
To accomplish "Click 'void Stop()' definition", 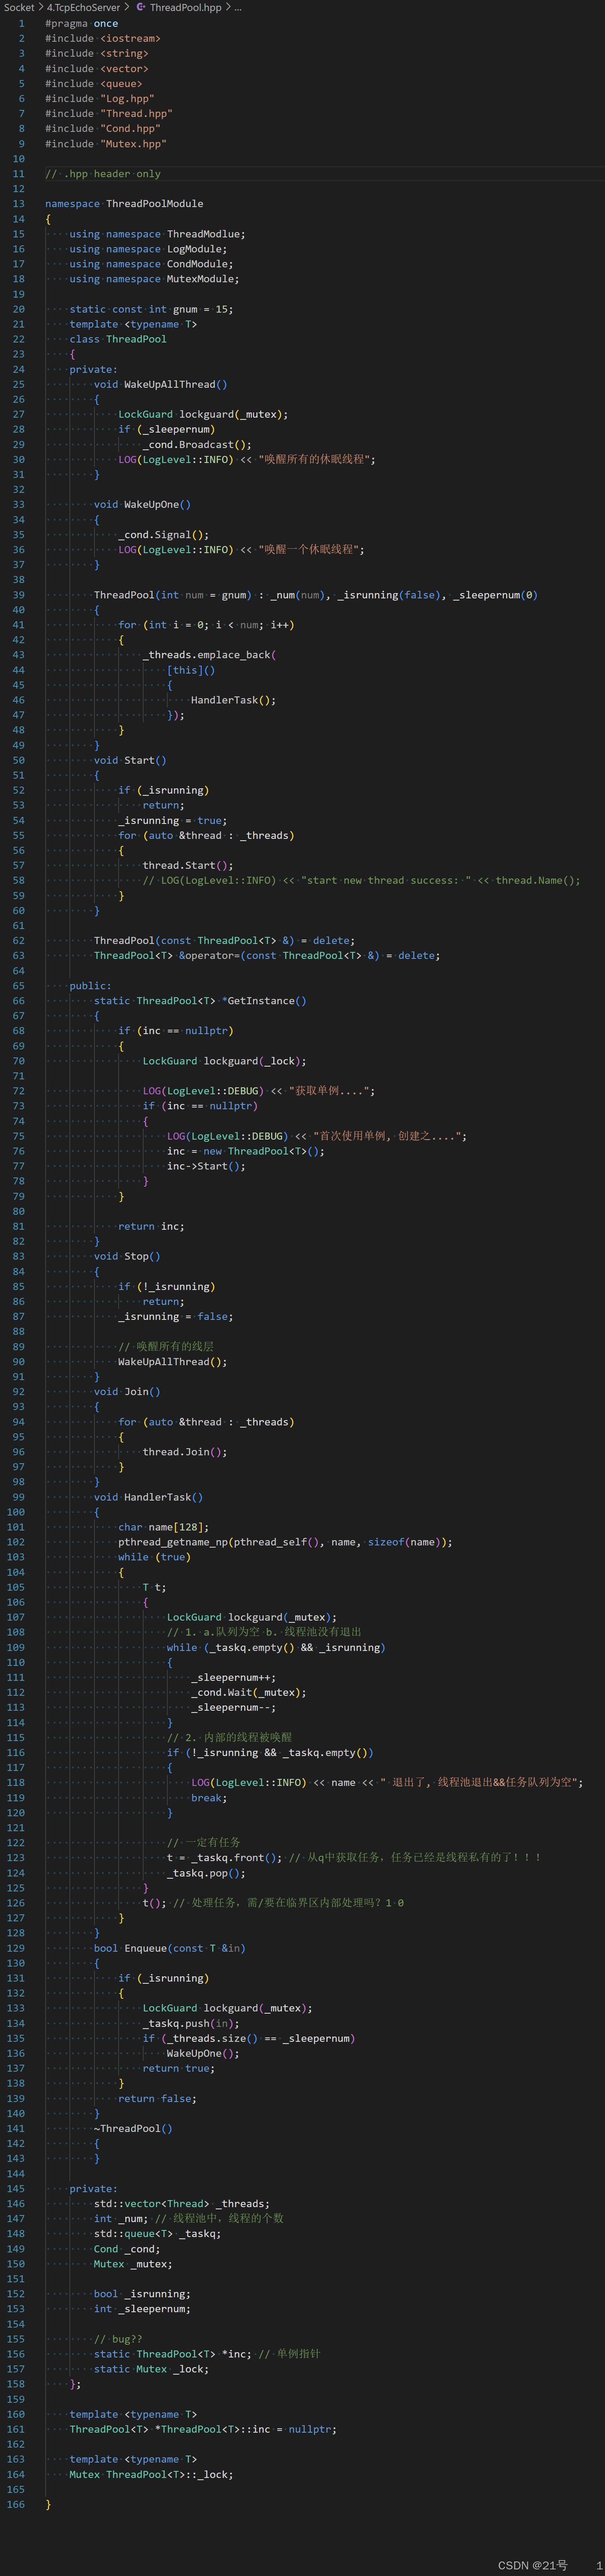I will tap(127, 1256).
